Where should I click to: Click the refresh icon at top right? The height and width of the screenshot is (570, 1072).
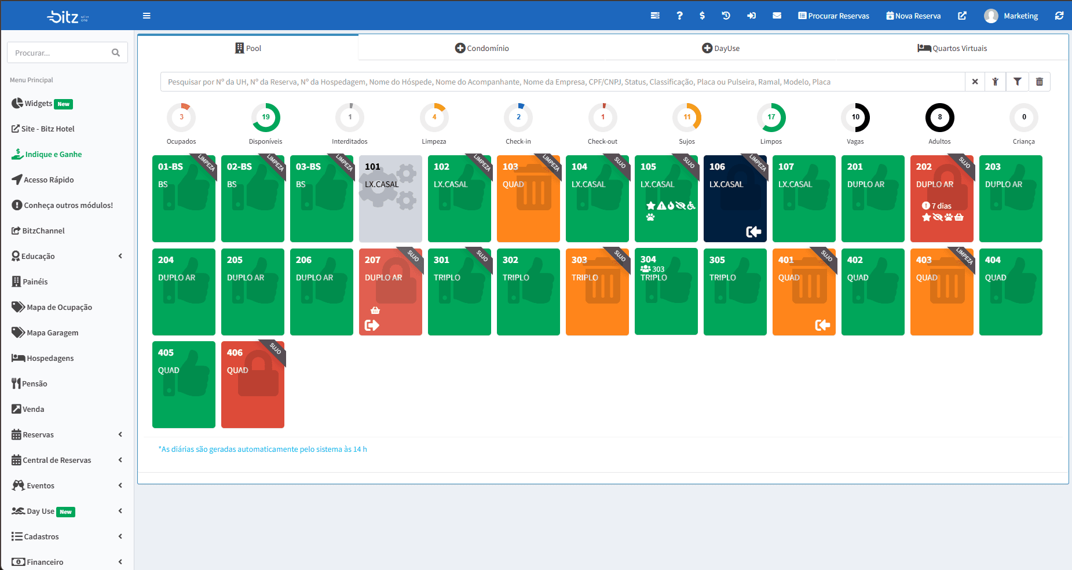1059,16
